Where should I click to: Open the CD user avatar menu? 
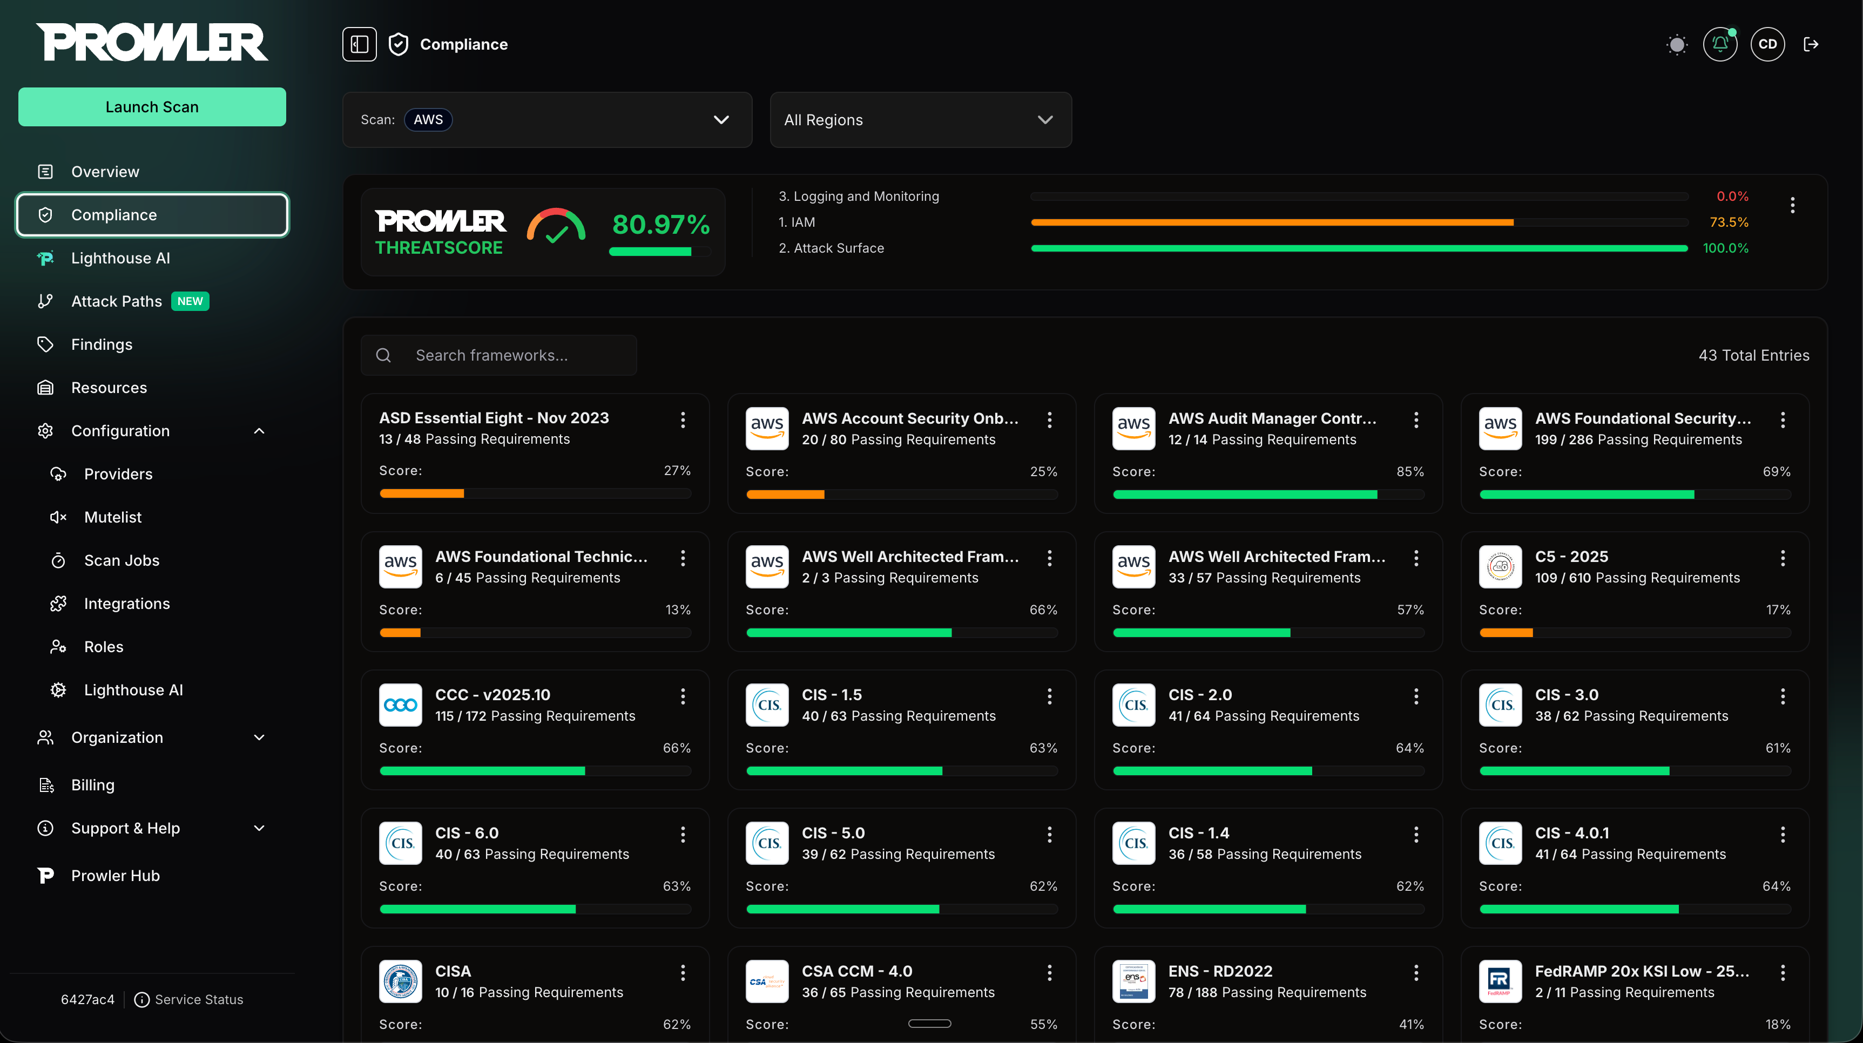(1767, 44)
